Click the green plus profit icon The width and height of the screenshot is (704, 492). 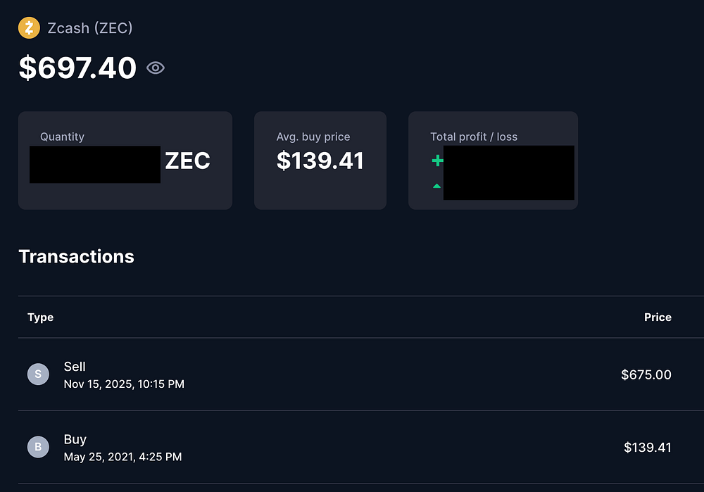[x=437, y=160]
